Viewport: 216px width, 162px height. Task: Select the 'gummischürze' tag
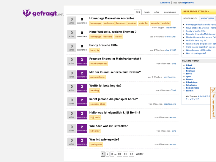[x=97, y=77]
